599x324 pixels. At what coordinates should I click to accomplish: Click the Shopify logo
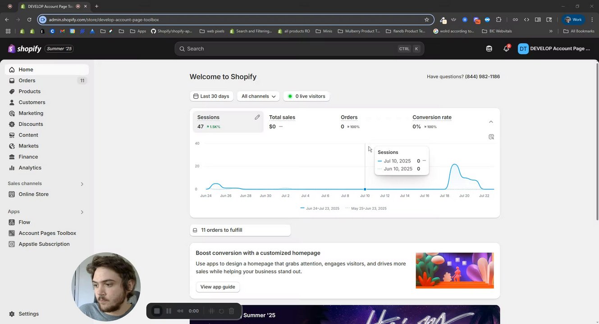click(25, 49)
